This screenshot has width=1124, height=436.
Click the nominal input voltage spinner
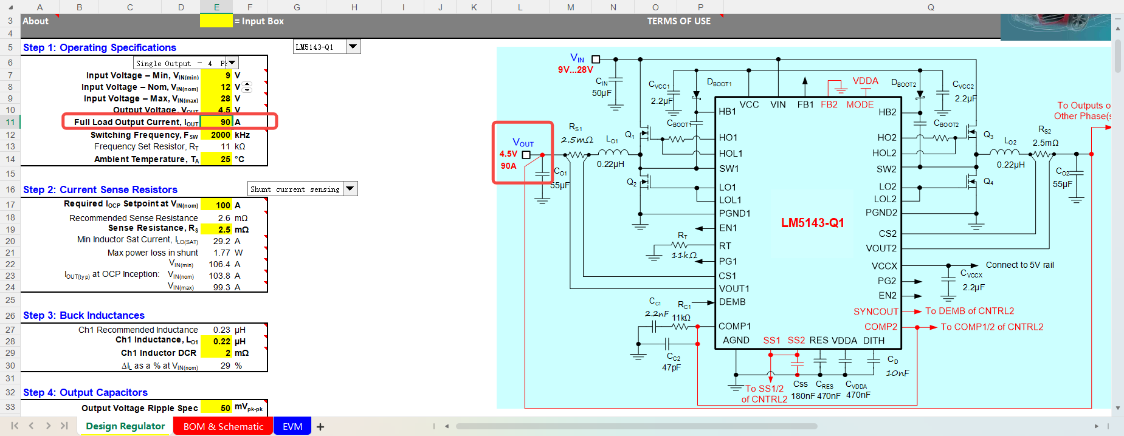(x=247, y=87)
